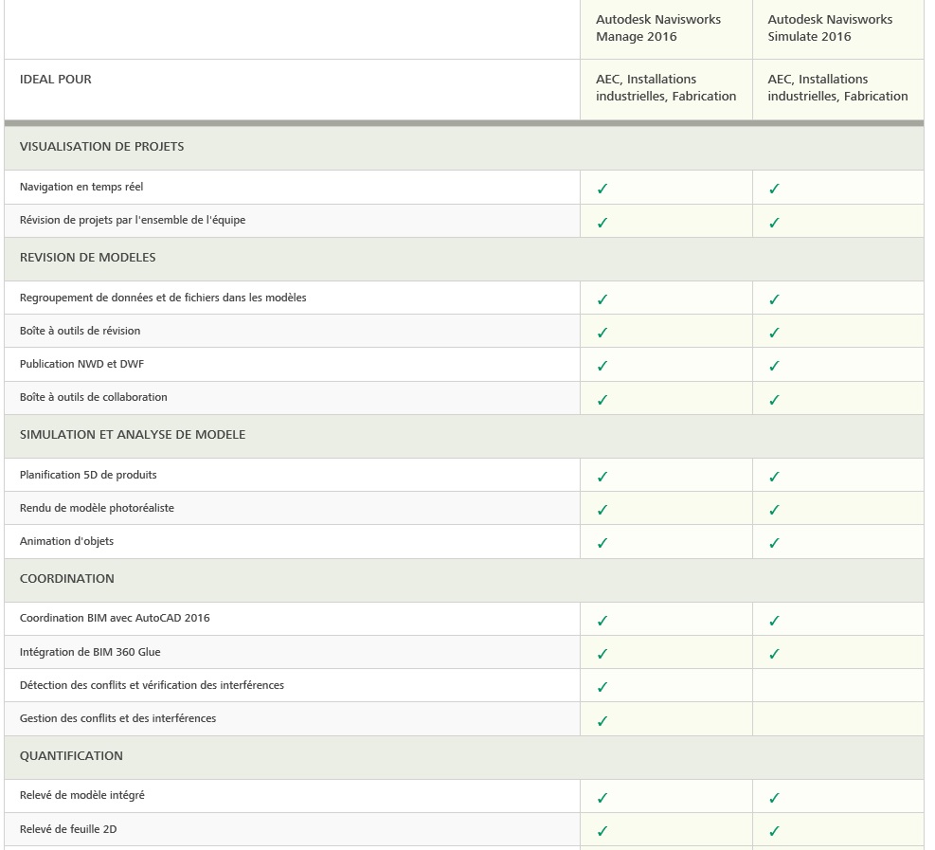
Task: Click the "Planification 5D de produits" label
Action: pos(88,475)
